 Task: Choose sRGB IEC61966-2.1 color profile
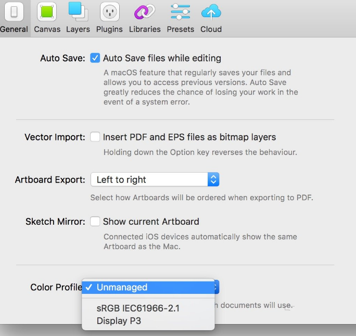pyautogui.click(x=138, y=308)
